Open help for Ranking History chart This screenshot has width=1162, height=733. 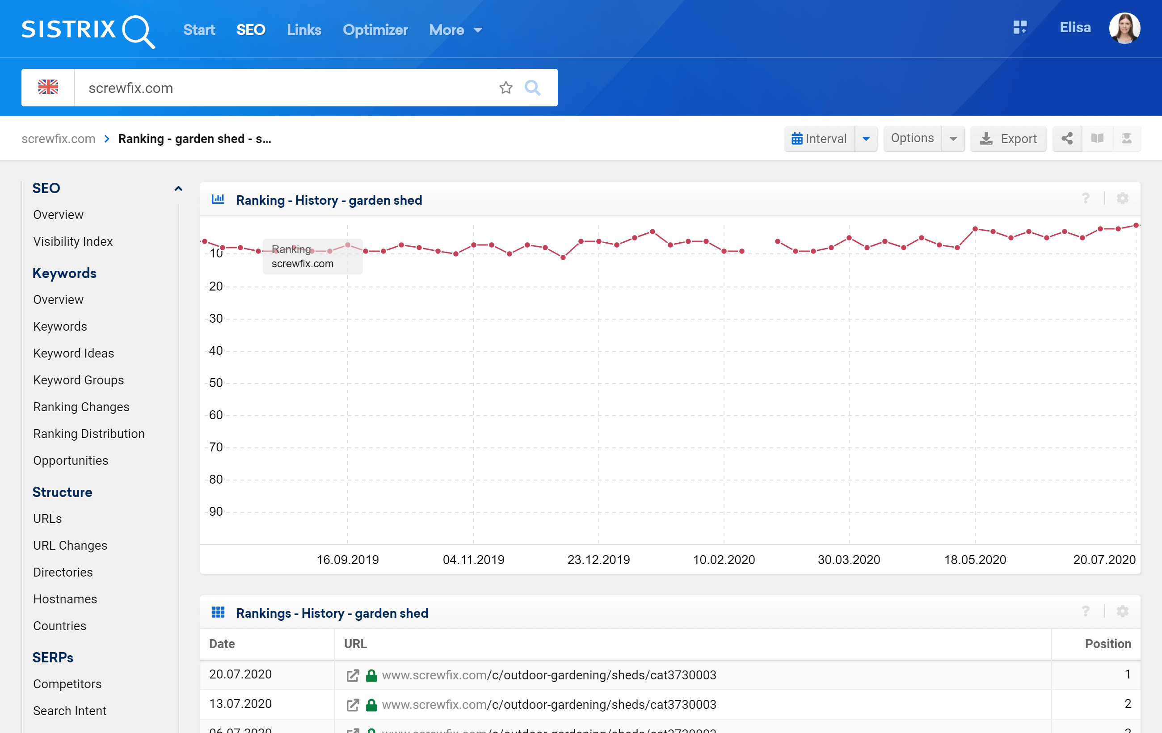pyautogui.click(x=1085, y=198)
